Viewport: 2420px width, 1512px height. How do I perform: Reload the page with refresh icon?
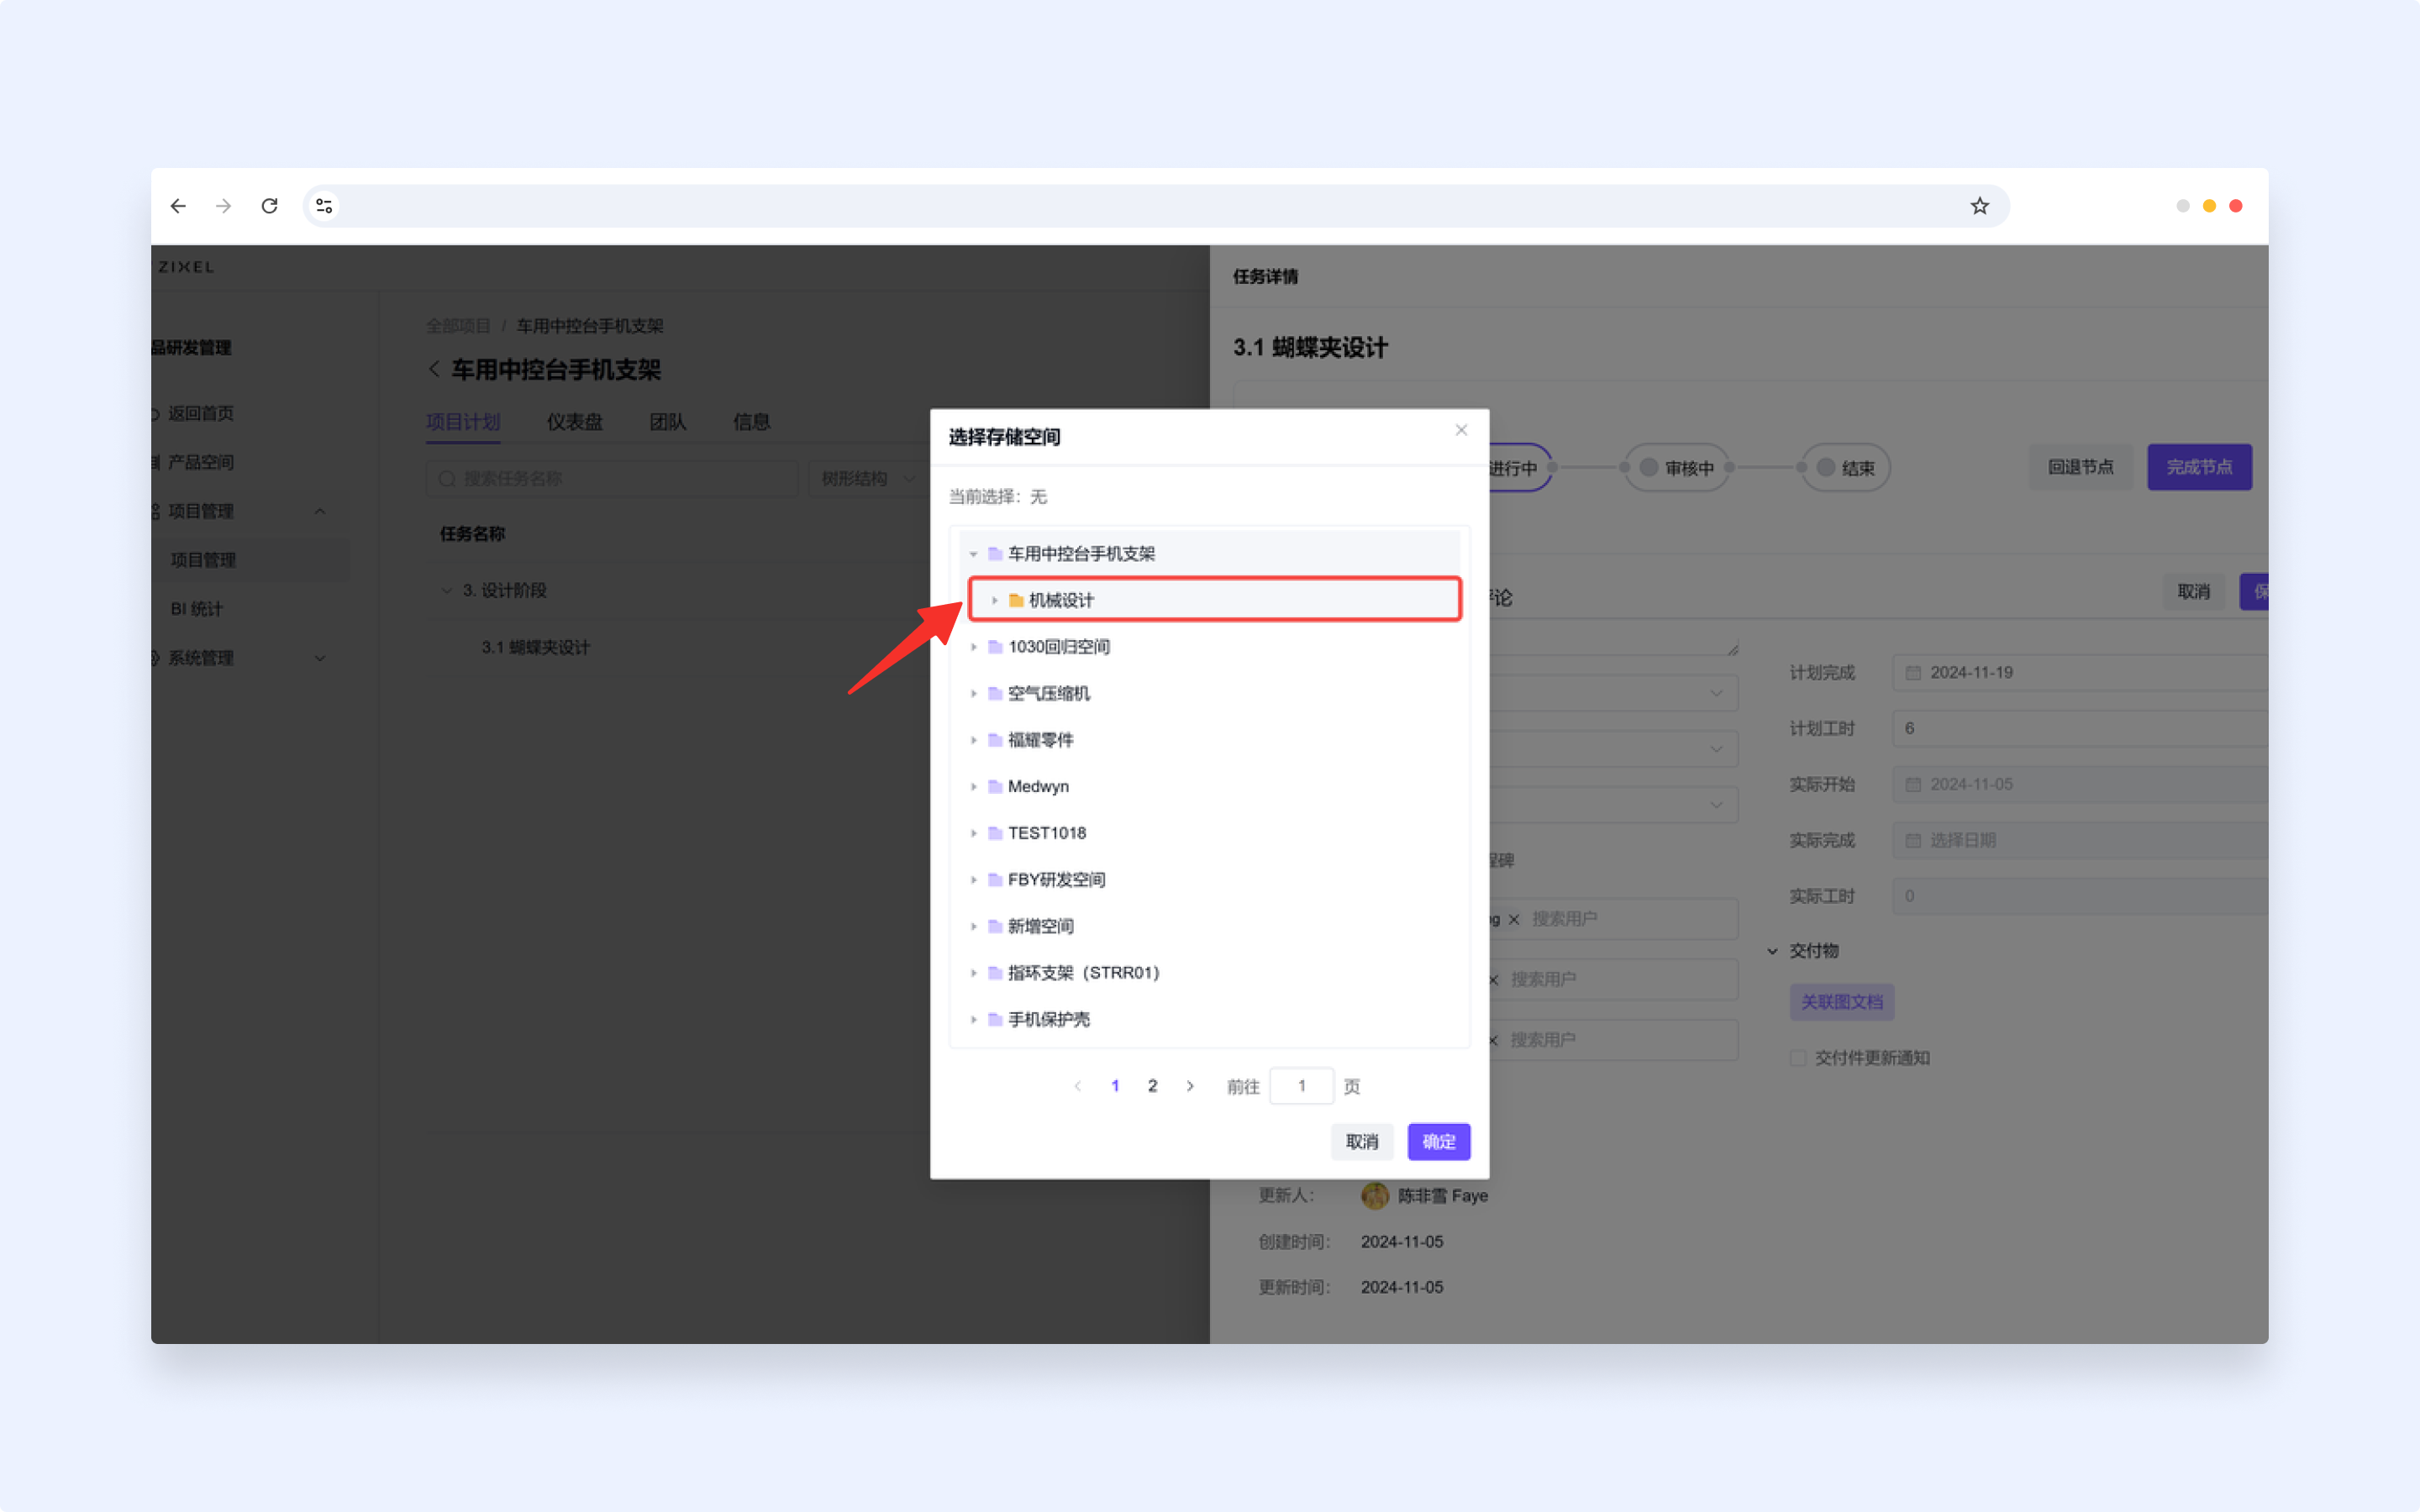tap(270, 206)
